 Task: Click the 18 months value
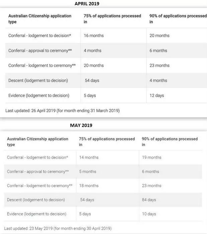coord(89,186)
